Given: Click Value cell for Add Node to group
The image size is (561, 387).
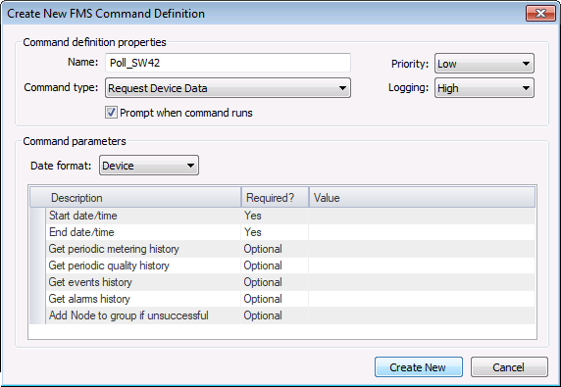Looking at the screenshot, I should coord(422,315).
